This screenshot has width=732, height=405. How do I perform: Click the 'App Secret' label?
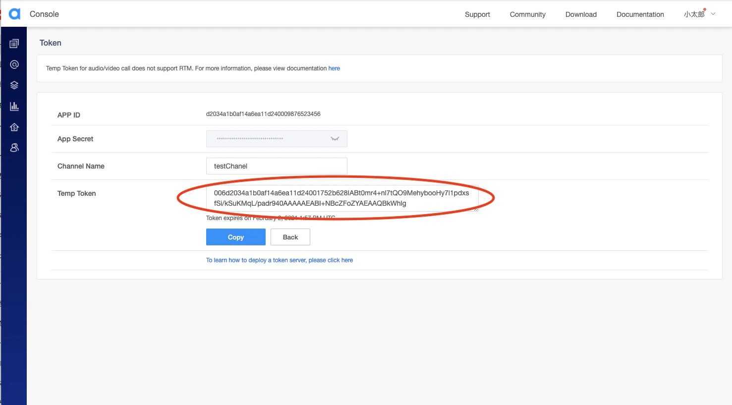75,139
